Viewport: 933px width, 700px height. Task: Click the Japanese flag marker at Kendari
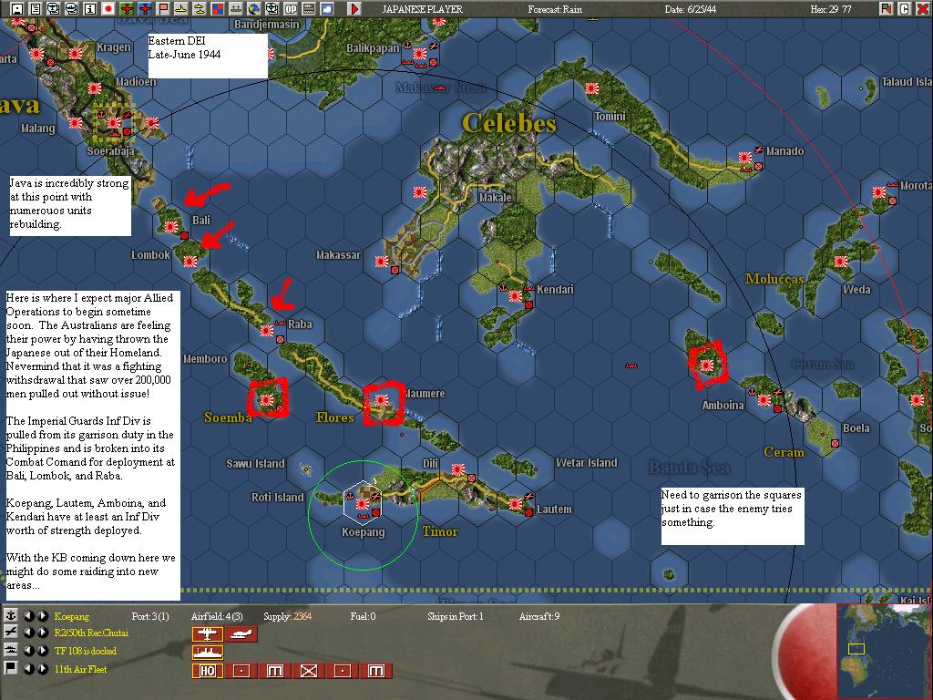516,296
